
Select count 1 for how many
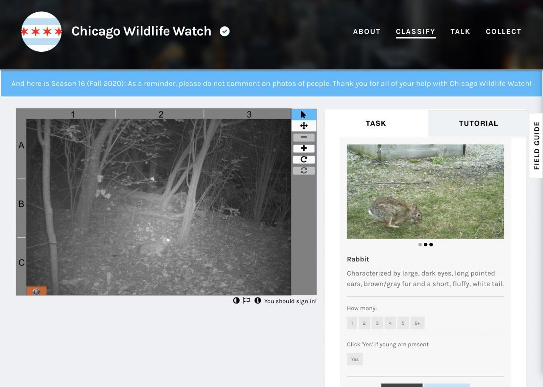click(x=352, y=323)
